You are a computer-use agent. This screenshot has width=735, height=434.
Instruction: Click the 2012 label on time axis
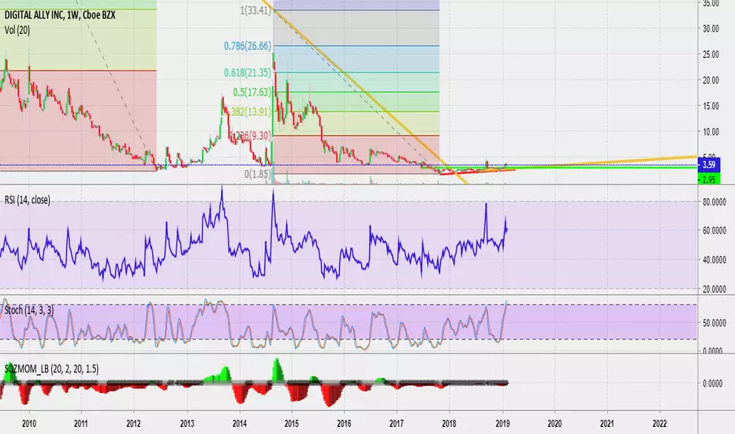134,423
